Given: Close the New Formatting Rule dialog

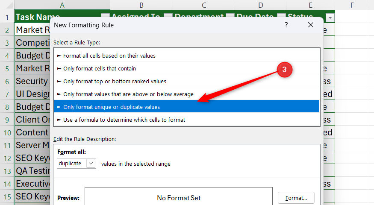Looking at the screenshot, I should pos(311,25).
